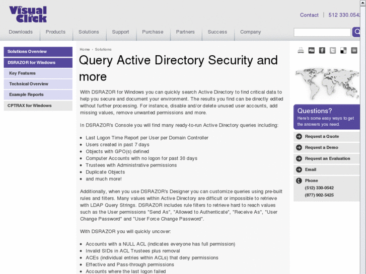Click the Accounts with a NULL ACL bullet
Image resolution: width=366 pixels, height=274 pixels.
(x=161, y=244)
